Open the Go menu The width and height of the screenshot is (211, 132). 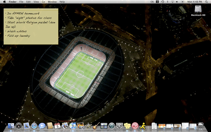43,2
